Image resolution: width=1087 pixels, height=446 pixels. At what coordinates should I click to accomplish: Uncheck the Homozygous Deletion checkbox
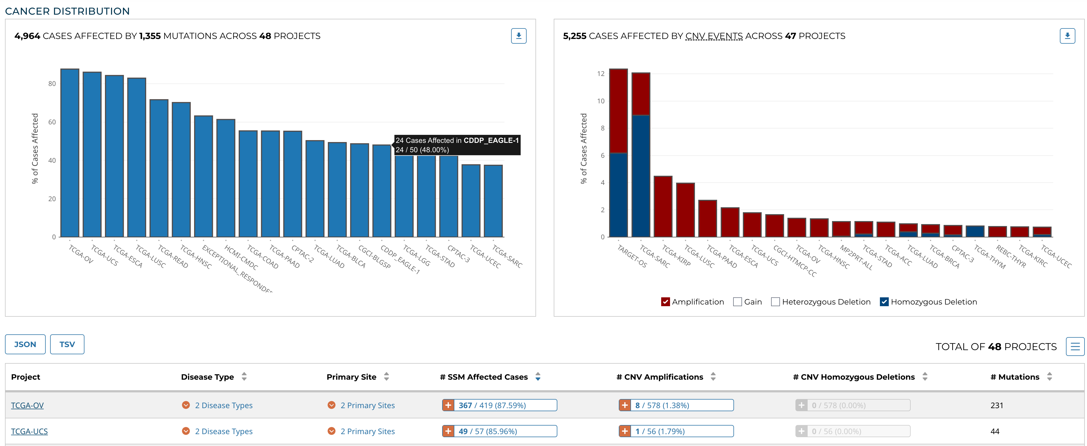pos(884,301)
